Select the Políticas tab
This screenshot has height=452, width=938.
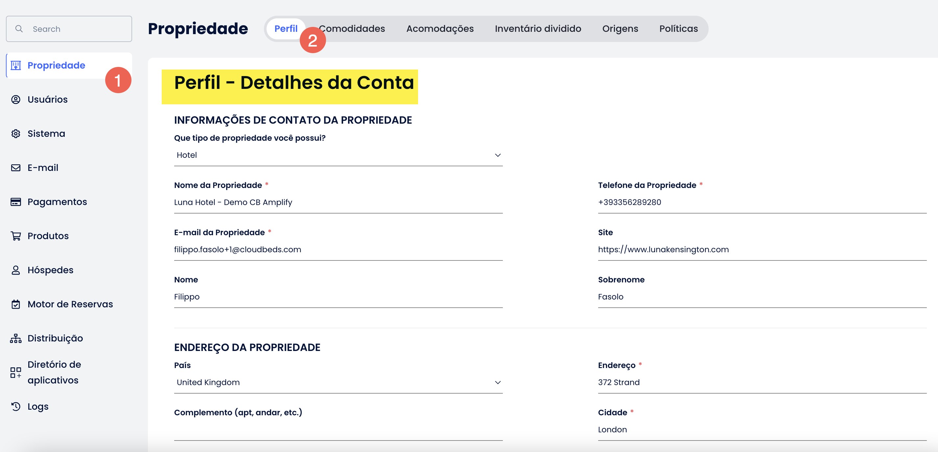point(678,29)
